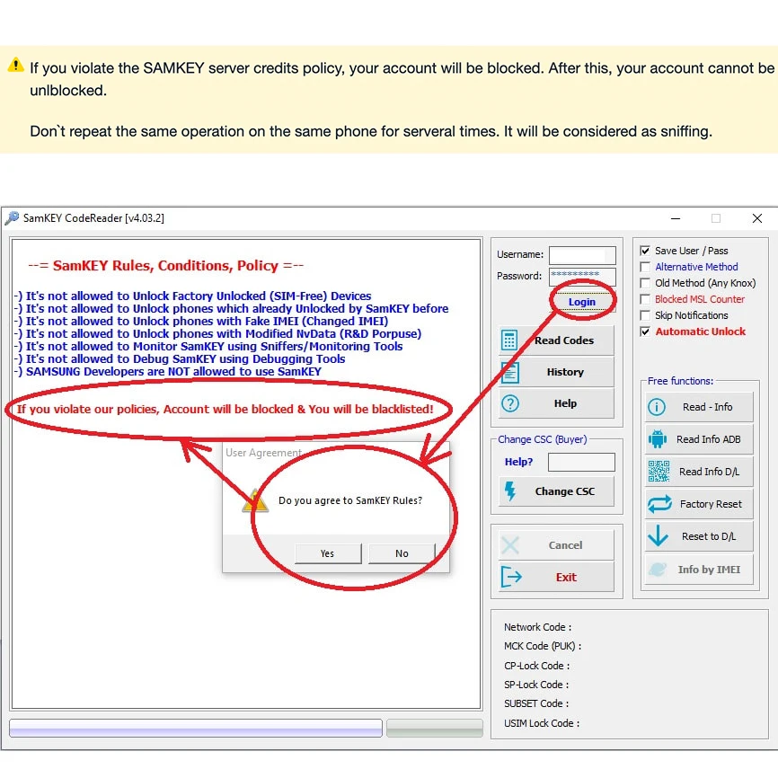Click the main blue progress bar

point(196,728)
